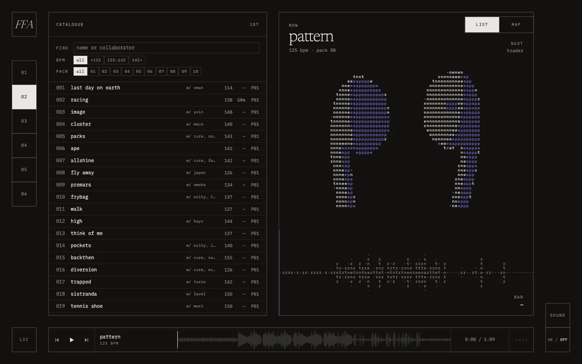Open section 04 in sidebar
582x364 pixels.
(x=24, y=146)
